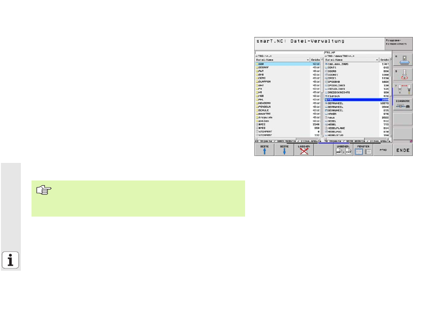Image resolution: width=442 pixels, height=311 pixels.
Task: Open the T tool change softkey
Action: click(x=403, y=89)
